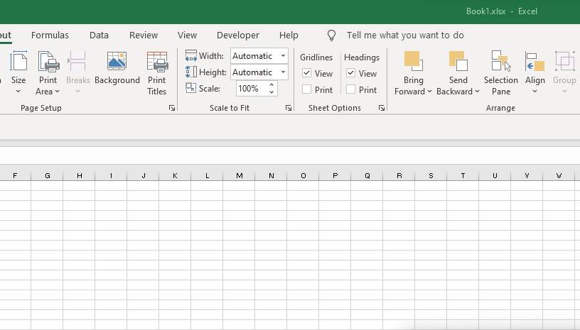Open the Developer tab
Viewport: 580px width, 330px height.
click(x=237, y=35)
